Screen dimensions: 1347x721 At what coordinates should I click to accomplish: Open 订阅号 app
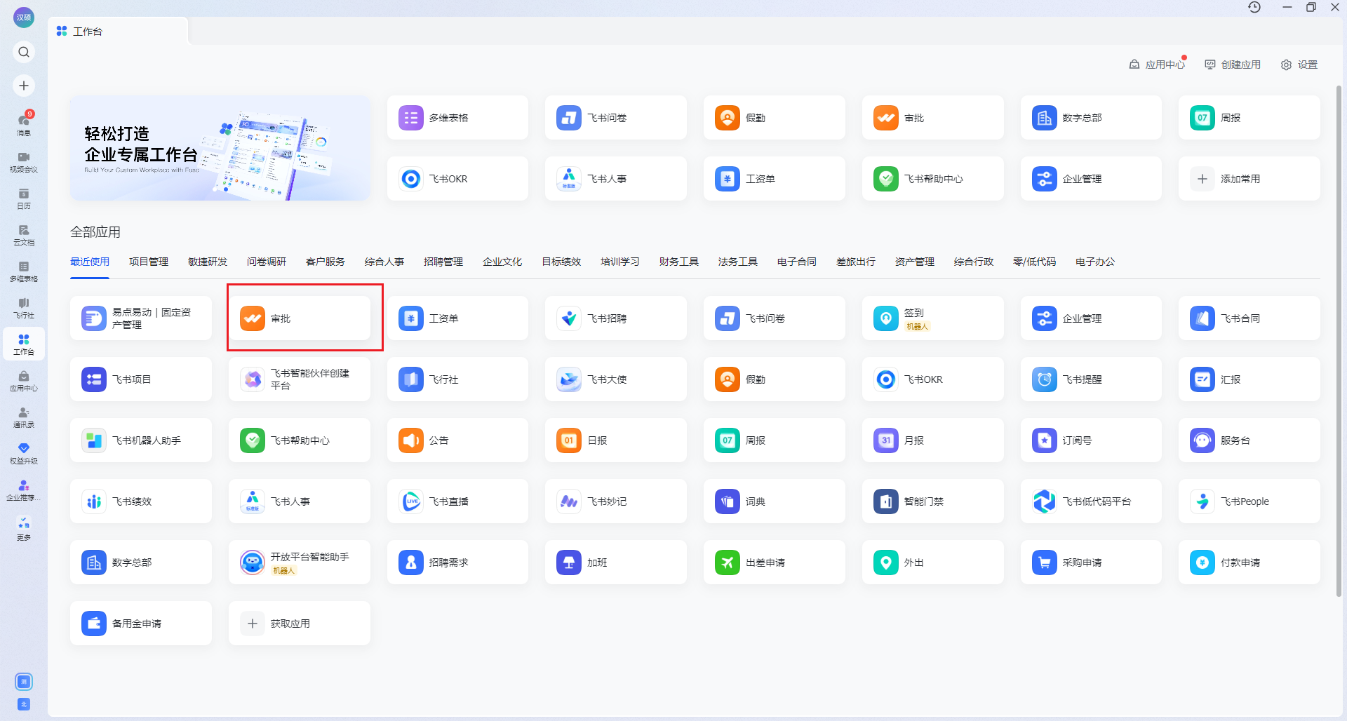(1091, 440)
